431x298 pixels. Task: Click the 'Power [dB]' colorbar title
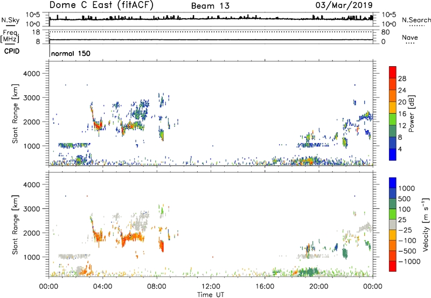(411, 113)
